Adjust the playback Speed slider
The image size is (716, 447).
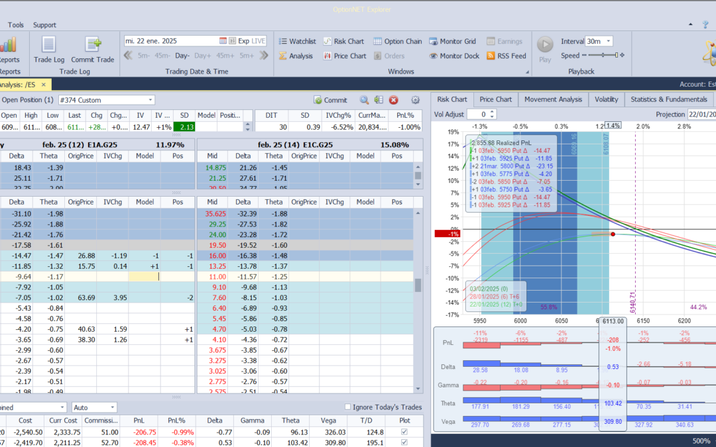(603, 55)
